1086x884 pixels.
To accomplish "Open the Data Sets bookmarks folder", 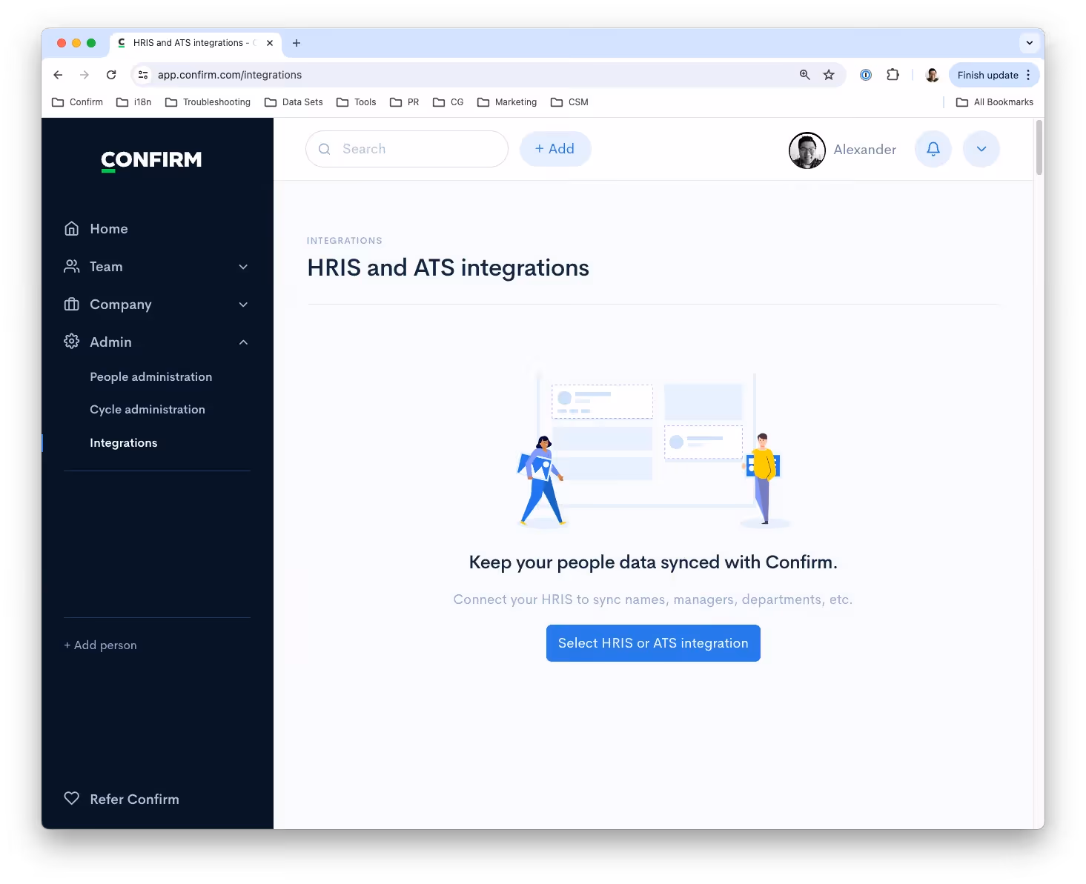I will click(x=294, y=102).
